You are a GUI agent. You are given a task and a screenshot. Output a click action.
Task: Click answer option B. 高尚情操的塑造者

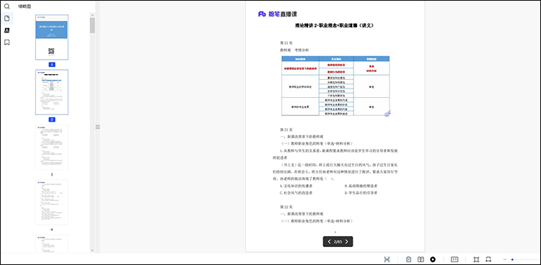361,186
